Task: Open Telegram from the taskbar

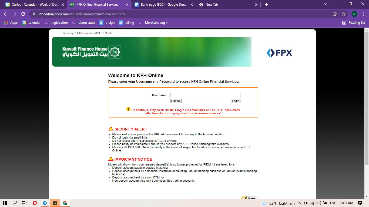Action: click(x=45, y=203)
